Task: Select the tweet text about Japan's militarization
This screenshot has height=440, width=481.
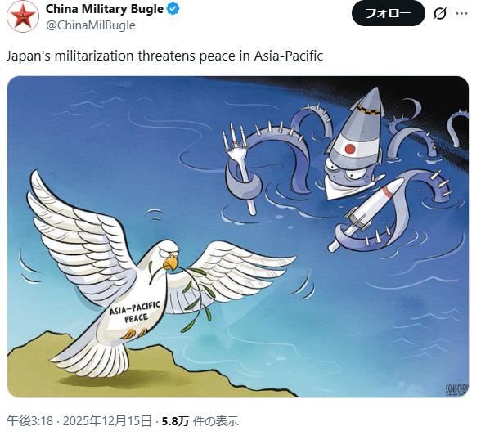Action: click(164, 56)
